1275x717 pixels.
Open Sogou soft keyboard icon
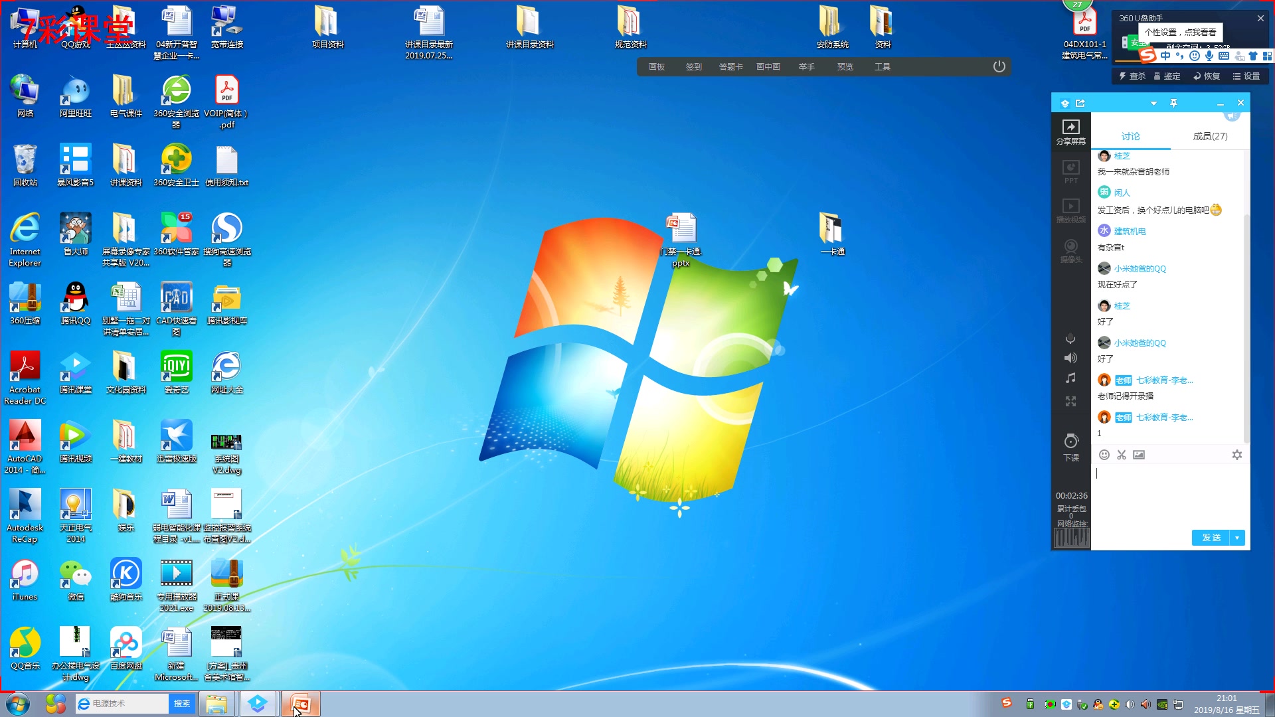click(1223, 56)
